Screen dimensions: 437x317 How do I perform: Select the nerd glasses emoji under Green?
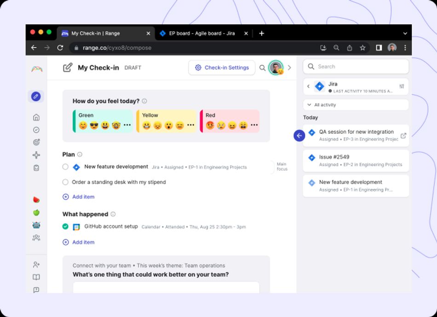pos(116,126)
